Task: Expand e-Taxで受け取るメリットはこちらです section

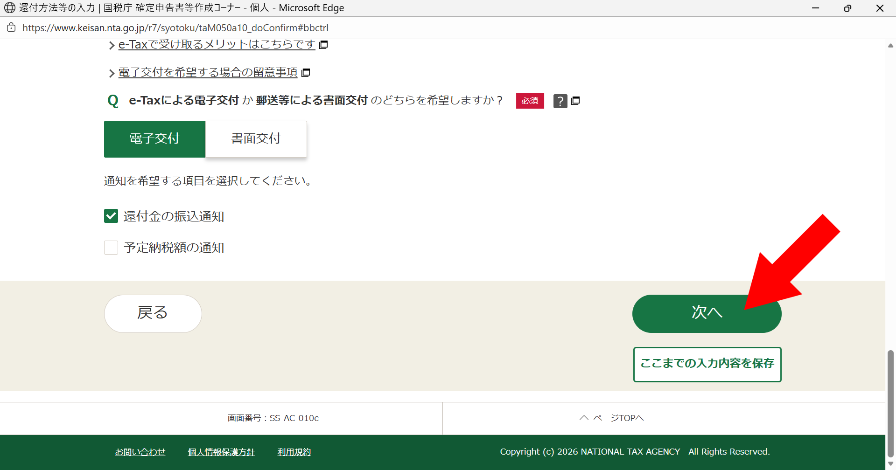Action: pos(215,44)
